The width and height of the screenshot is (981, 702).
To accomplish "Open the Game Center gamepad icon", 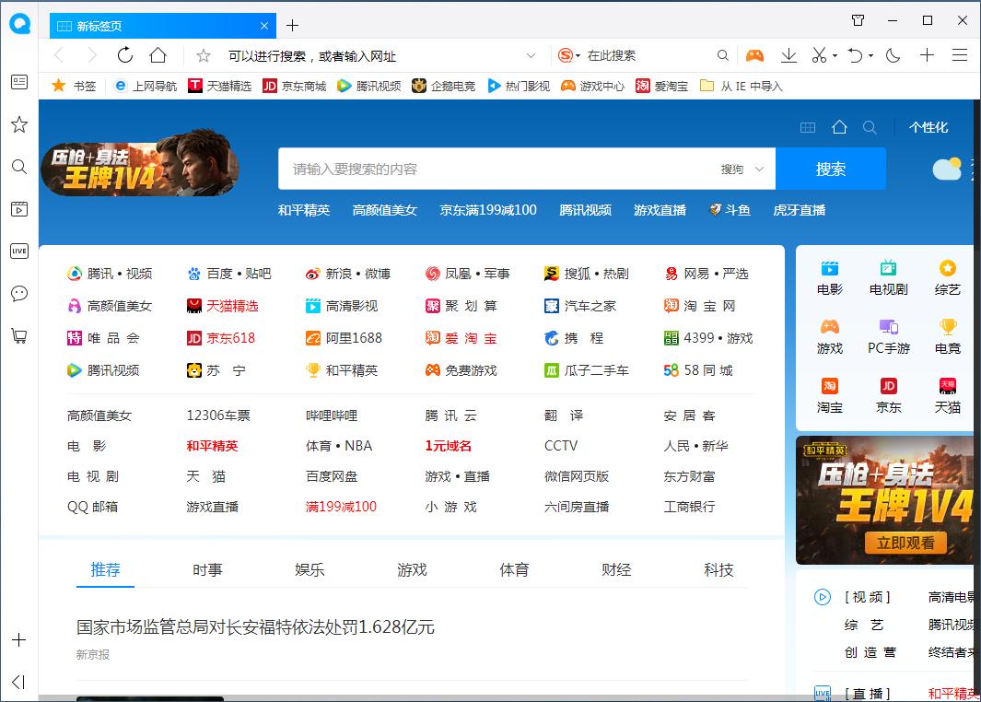I will tap(755, 55).
